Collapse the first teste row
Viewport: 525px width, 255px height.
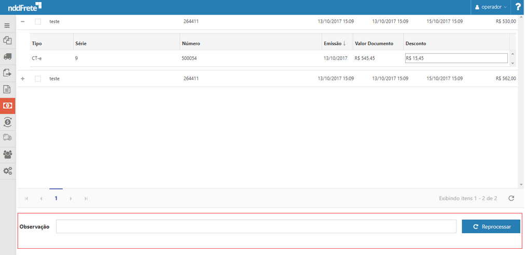22,22
